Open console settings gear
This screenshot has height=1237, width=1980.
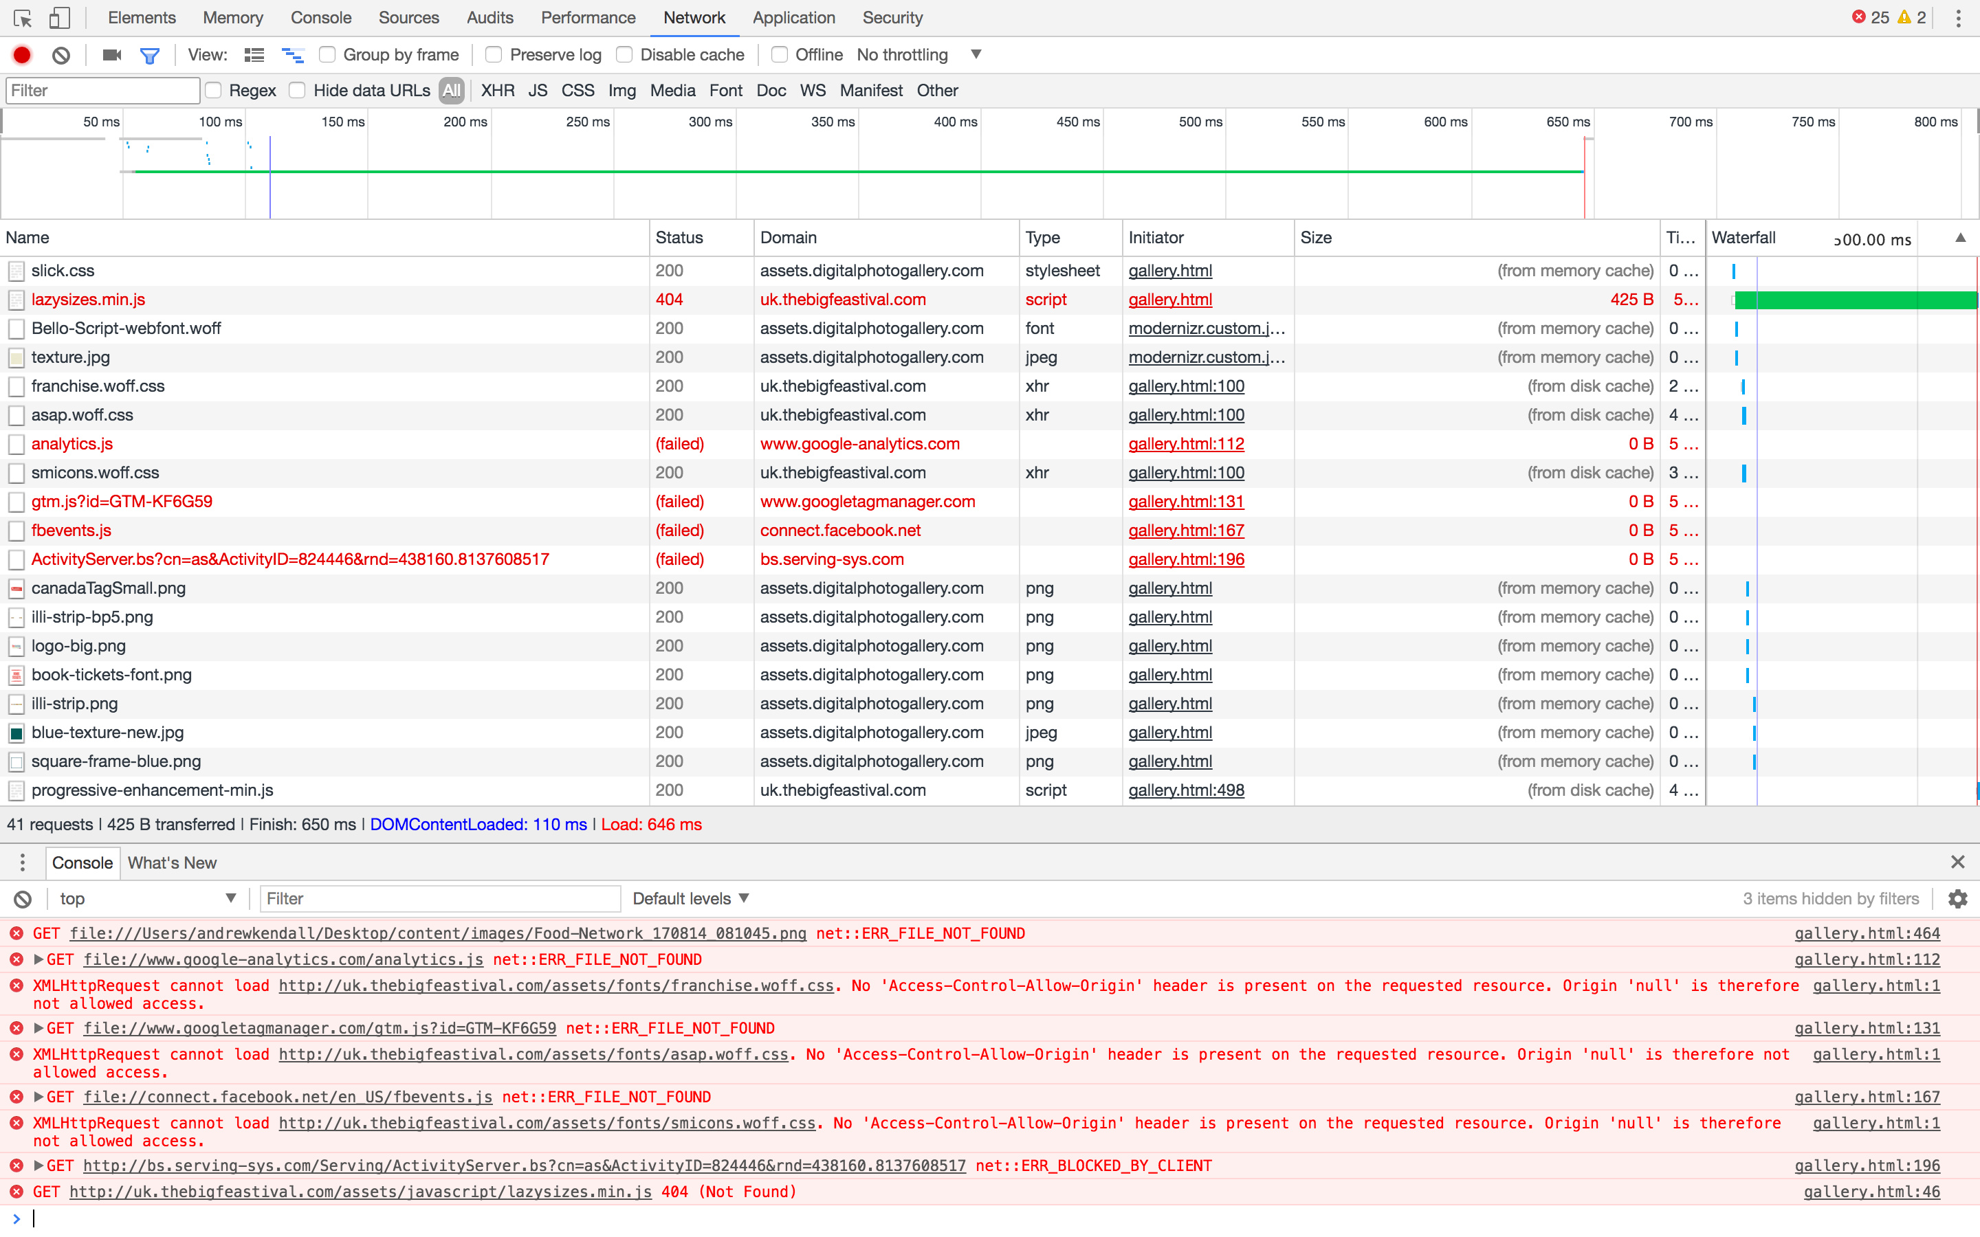pos(1958,898)
